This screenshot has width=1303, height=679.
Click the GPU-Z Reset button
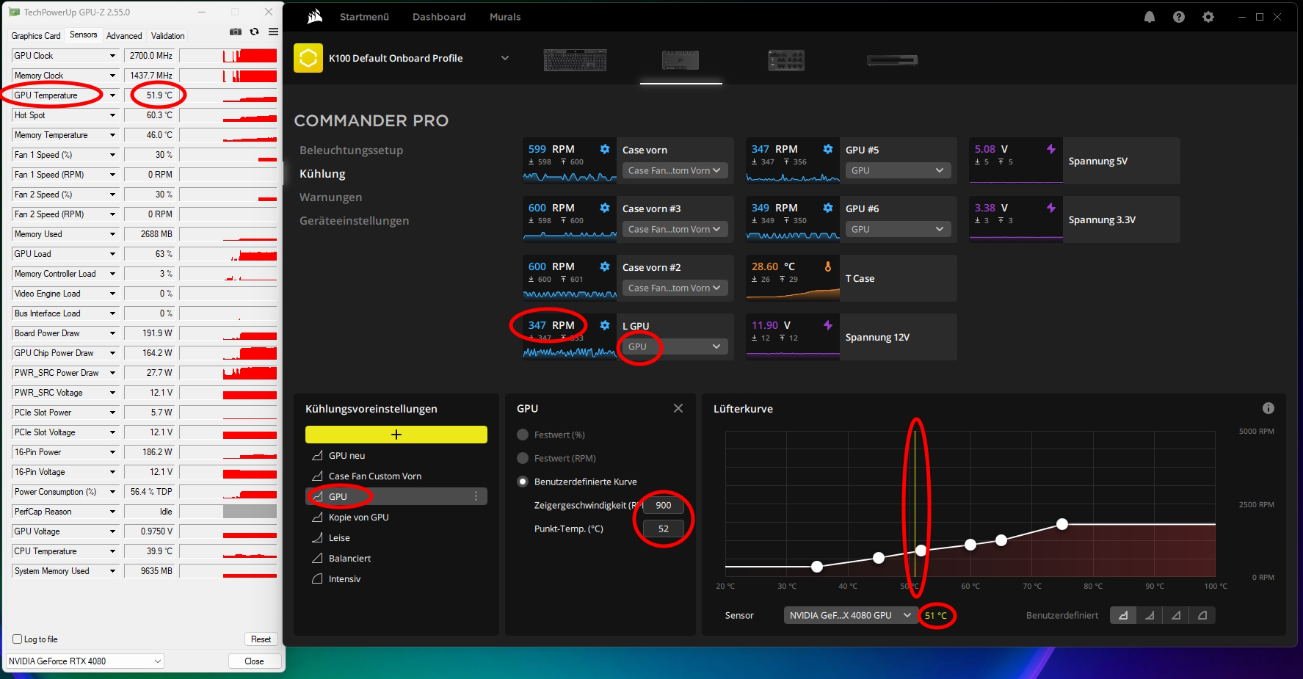(261, 639)
